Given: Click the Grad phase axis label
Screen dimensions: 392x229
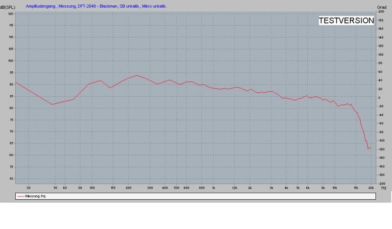Looking at the screenshot, I should pyautogui.click(x=382, y=7).
